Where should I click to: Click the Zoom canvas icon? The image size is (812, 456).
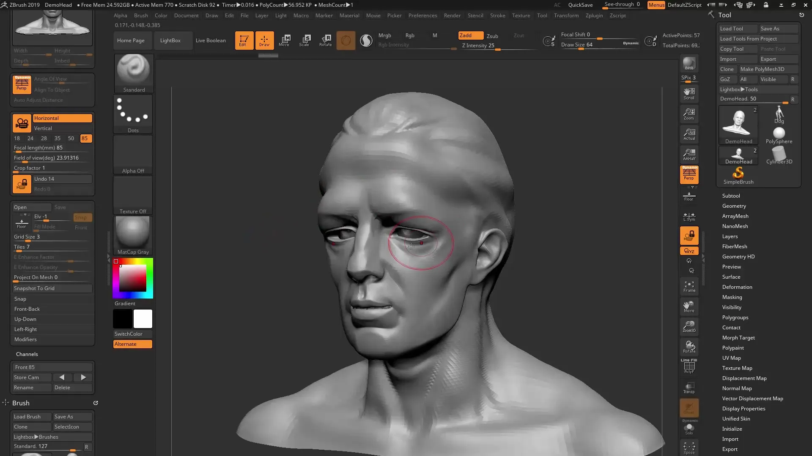(689, 114)
